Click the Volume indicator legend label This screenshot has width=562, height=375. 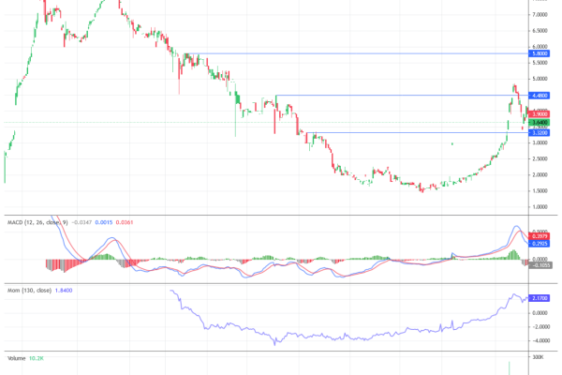pyautogui.click(x=16, y=358)
